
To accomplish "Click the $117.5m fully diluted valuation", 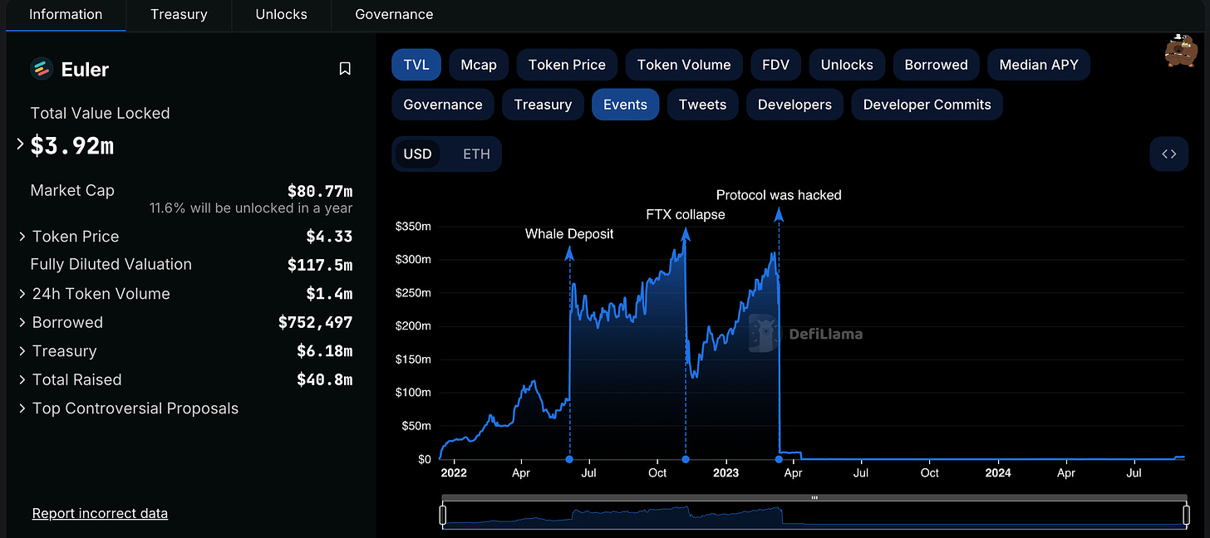I will coord(320,265).
